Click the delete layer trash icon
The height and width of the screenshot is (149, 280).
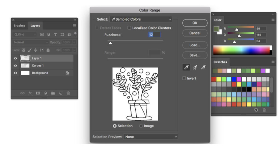point(68,93)
